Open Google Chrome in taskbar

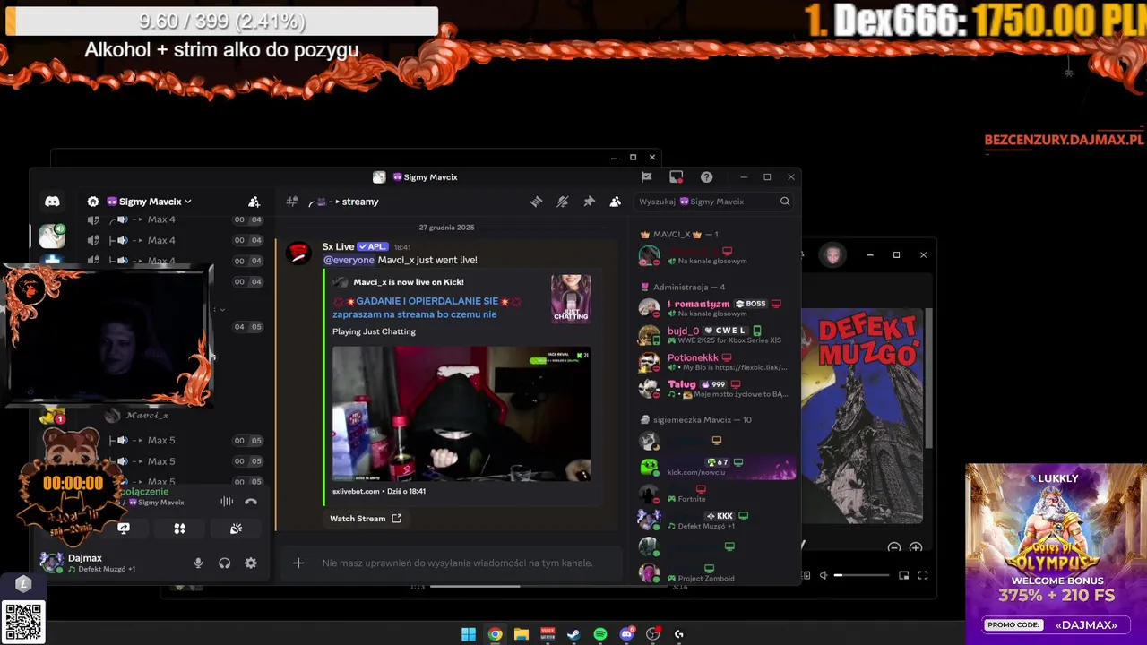[495, 634]
